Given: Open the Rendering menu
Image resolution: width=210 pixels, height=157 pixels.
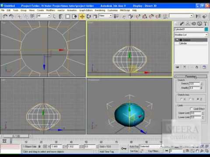Looking at the screenshot, I should [x=100, y=10].
